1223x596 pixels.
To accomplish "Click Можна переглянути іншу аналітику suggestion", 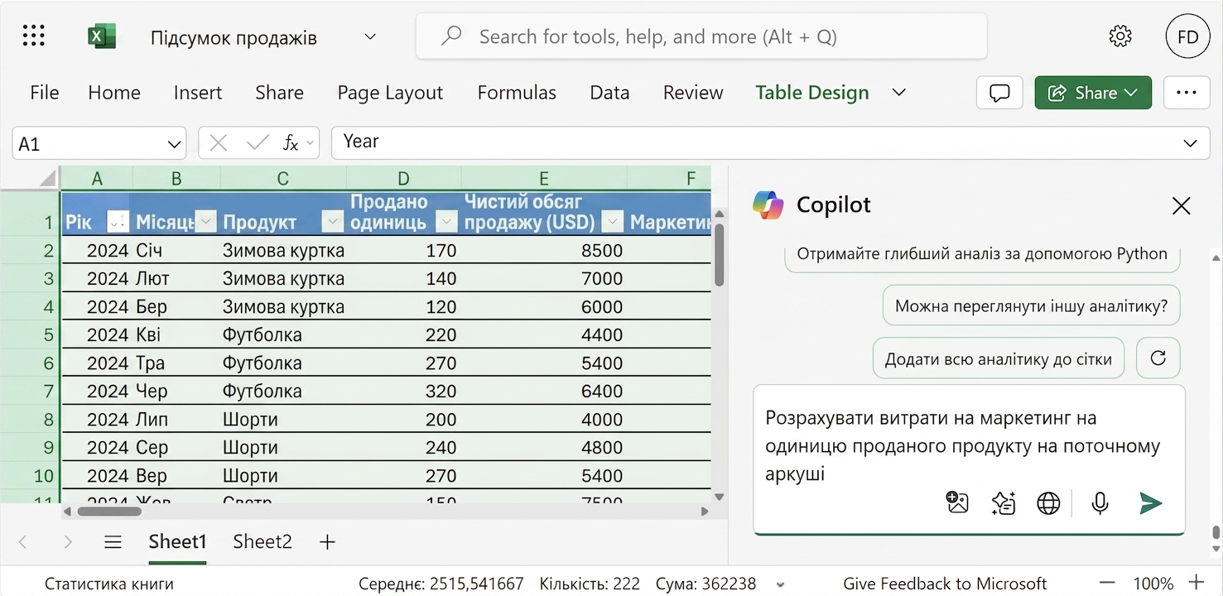I will 1031,305.
